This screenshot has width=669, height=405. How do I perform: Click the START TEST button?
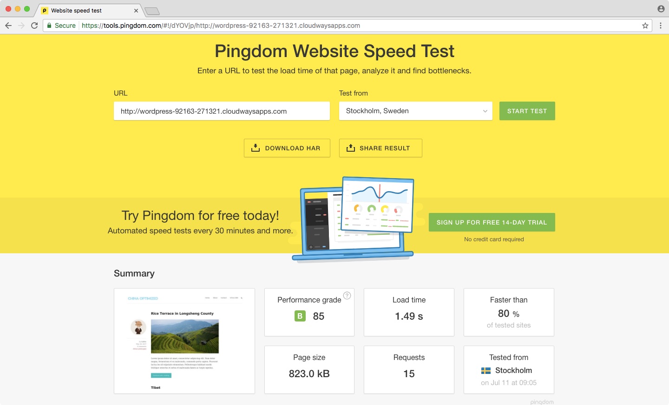pos(527,111)
